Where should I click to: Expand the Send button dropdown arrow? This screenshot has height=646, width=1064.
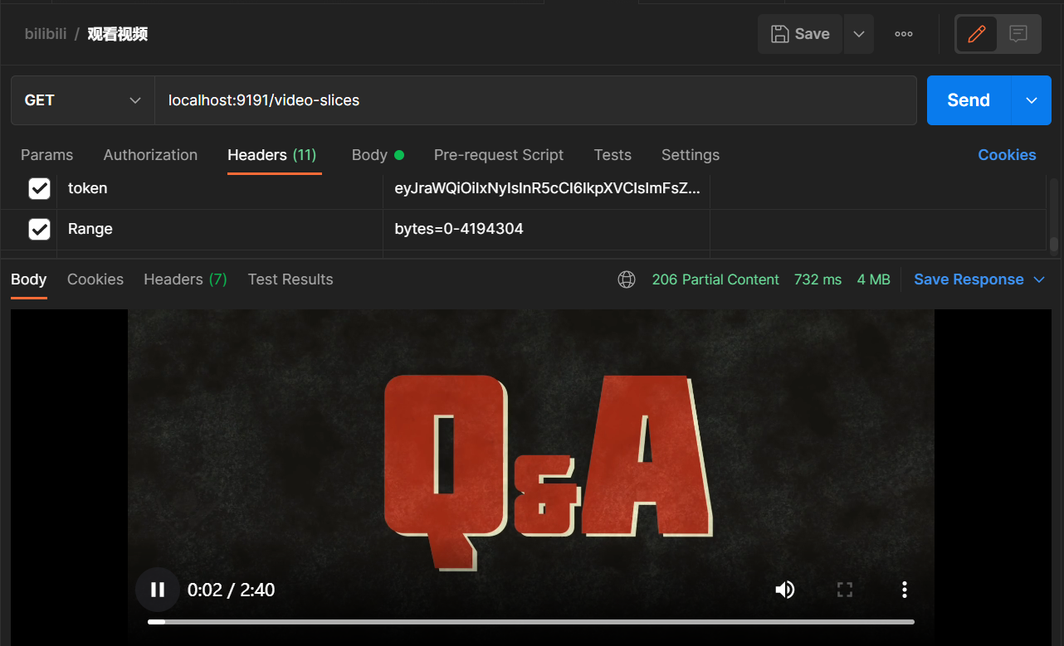(x=1032, y=100)
